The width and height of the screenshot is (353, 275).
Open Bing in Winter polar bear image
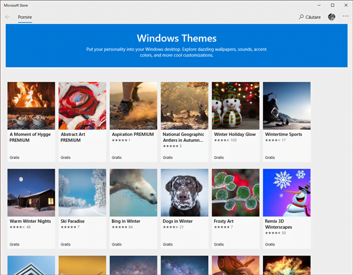pyautogui.click(x=133, y=193)
